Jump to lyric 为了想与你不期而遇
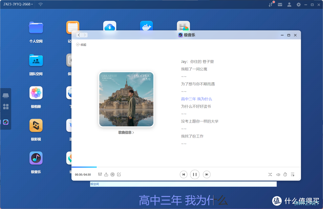The width and height of the screenshot is (323, 209). 198,84
